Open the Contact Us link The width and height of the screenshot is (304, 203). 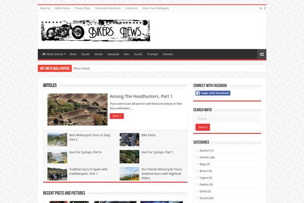point(131,8)
